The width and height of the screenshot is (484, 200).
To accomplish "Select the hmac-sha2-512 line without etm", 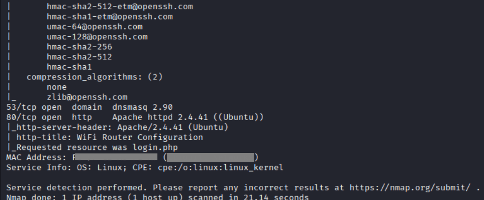I will pyautogui.click(x=79, y=57).
